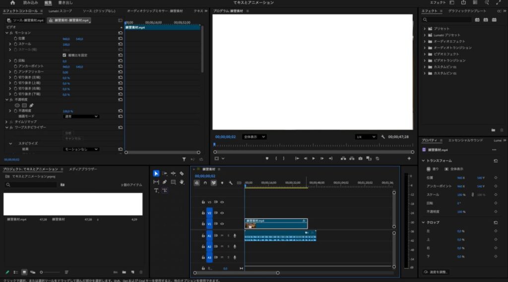This screenshot has height=282, width=508.
Task: Select the Pen tool in the tools panel
Action: [164, 182]
